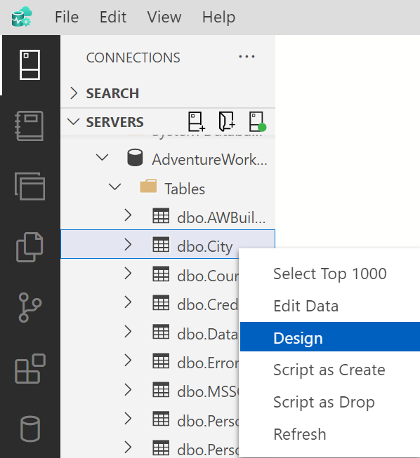Click the CONNECTIONS panel title

[x=133, y=58]
